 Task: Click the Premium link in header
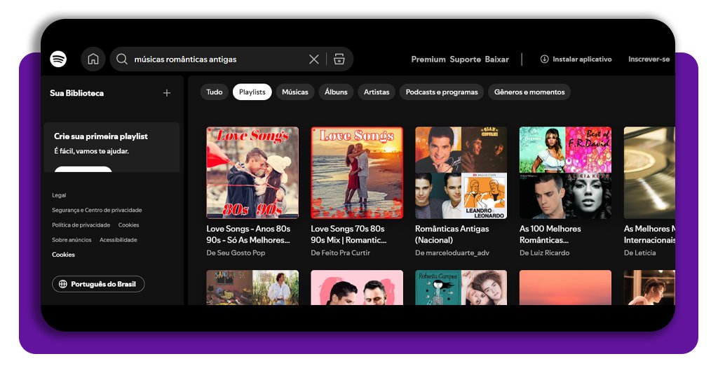click(428, 59)
